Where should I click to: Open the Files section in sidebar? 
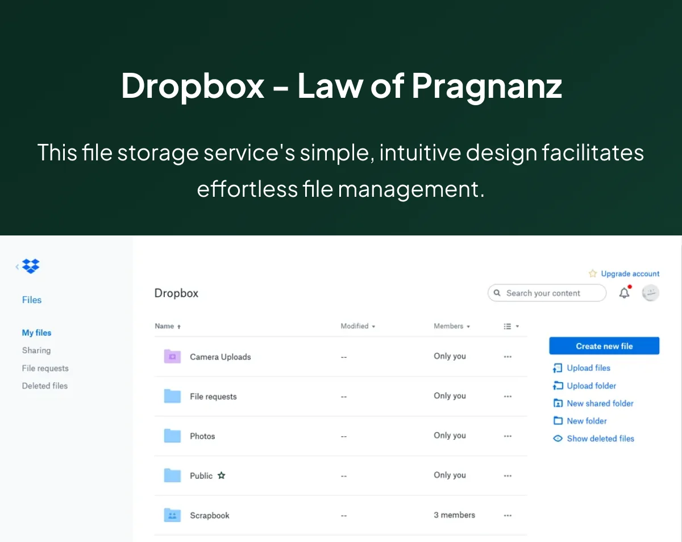coord(32,300)
